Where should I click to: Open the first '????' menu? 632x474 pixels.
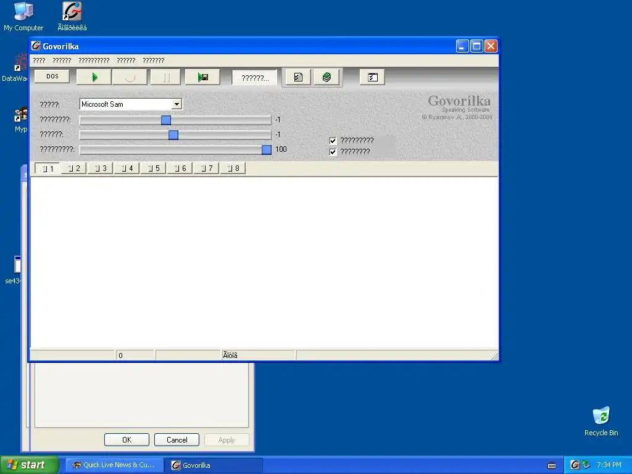coord(39,60)
